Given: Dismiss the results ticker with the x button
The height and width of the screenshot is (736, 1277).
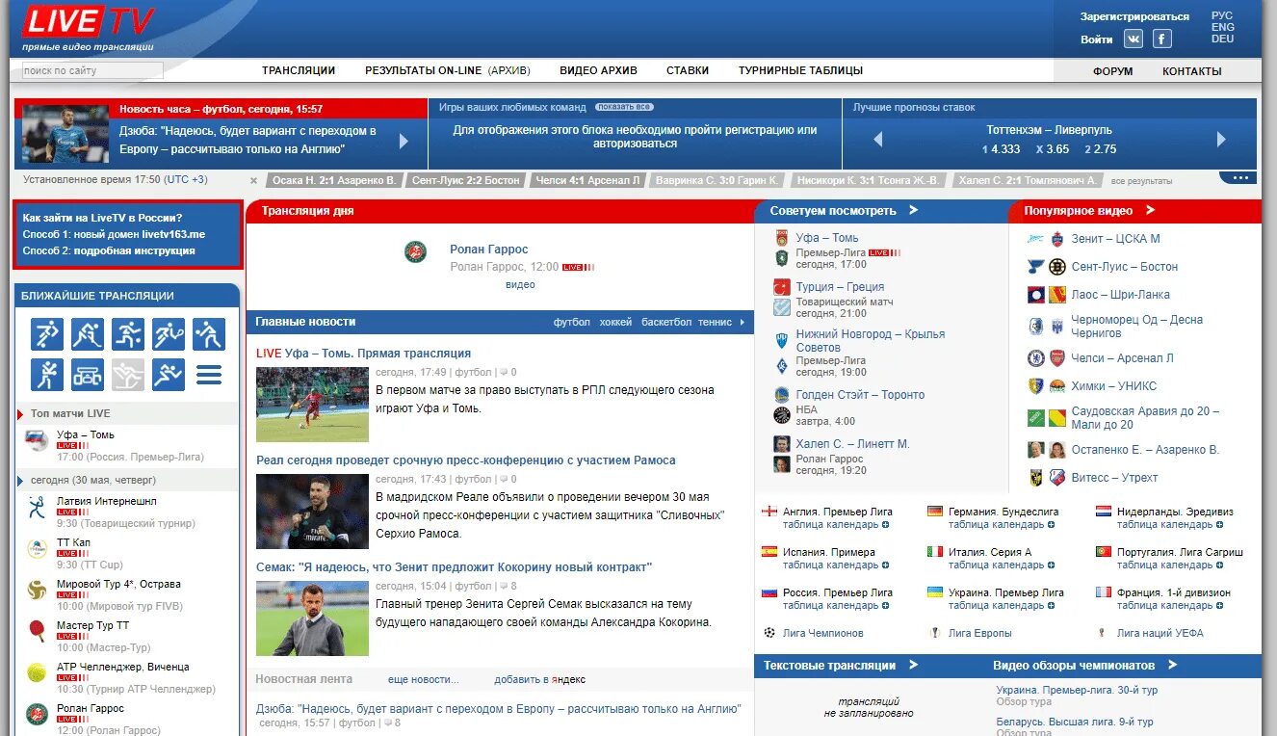Looking at the screenshot, I should [254, 180].
